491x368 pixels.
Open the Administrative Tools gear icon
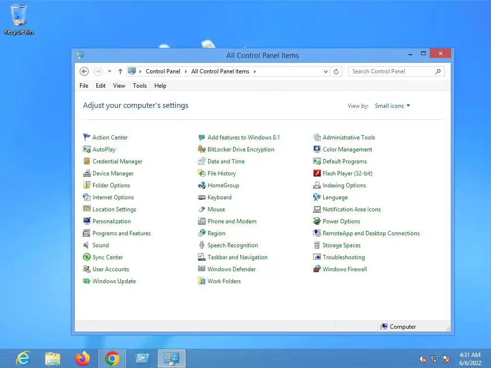click(317, 137)
